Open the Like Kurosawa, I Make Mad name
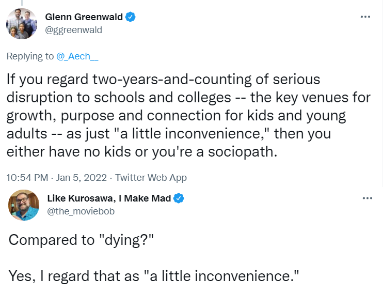Viewport: 383px width, 294px height. pos(109,198)
